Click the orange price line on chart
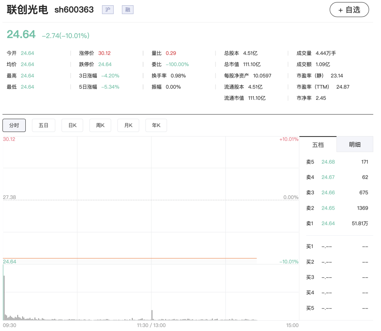 click(x=130, y=258)
